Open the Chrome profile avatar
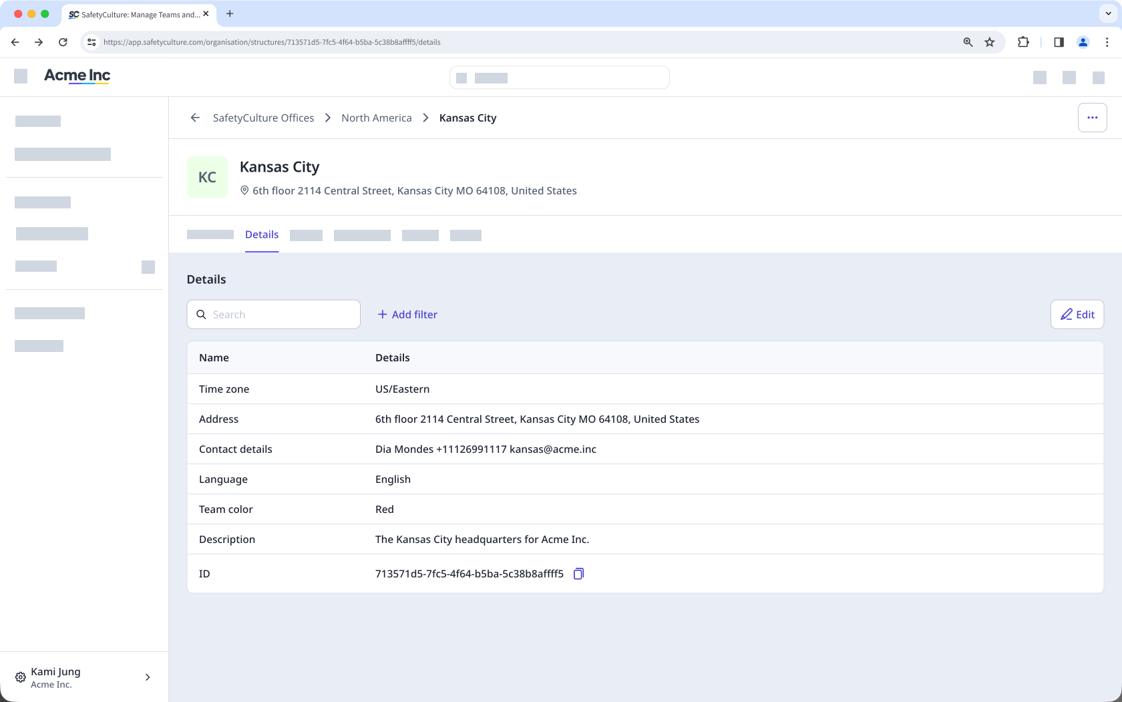 tap(1083, 42)
